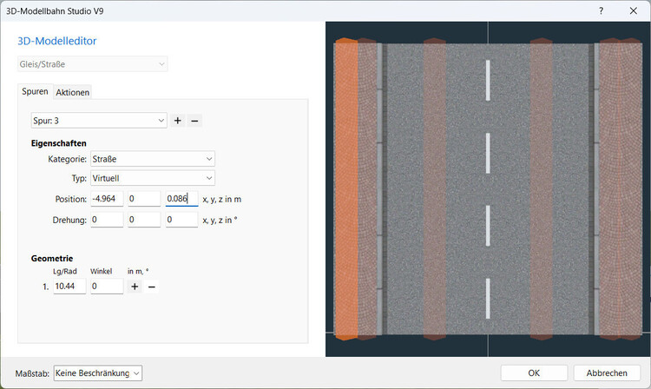Edit the Position y field
Screen dimensions: 651x389
(144, 199)
